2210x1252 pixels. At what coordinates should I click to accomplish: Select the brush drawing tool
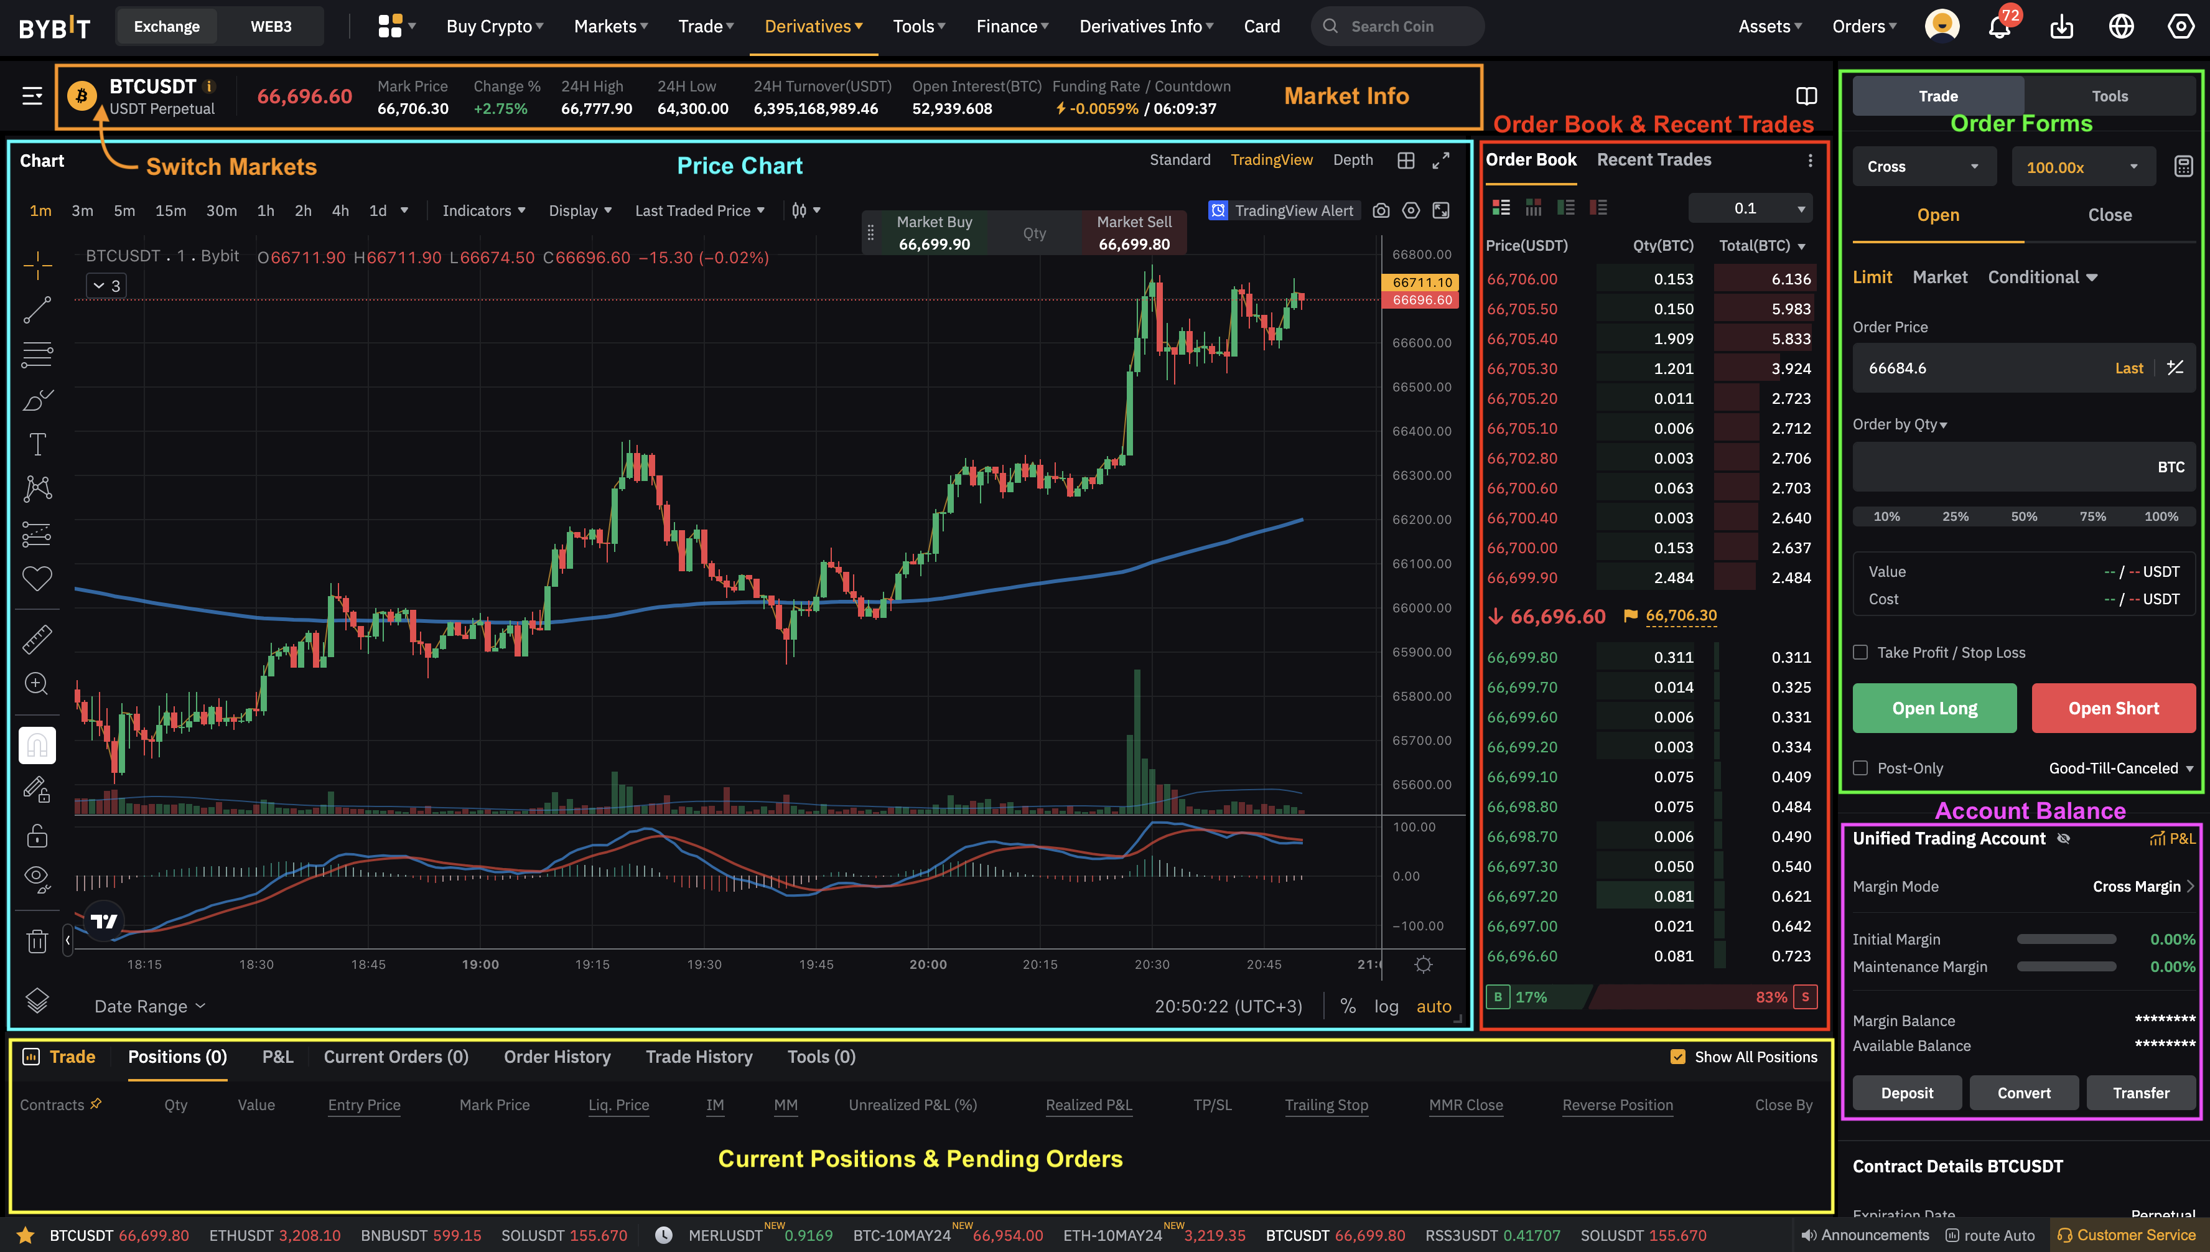(x=37, y=400)
